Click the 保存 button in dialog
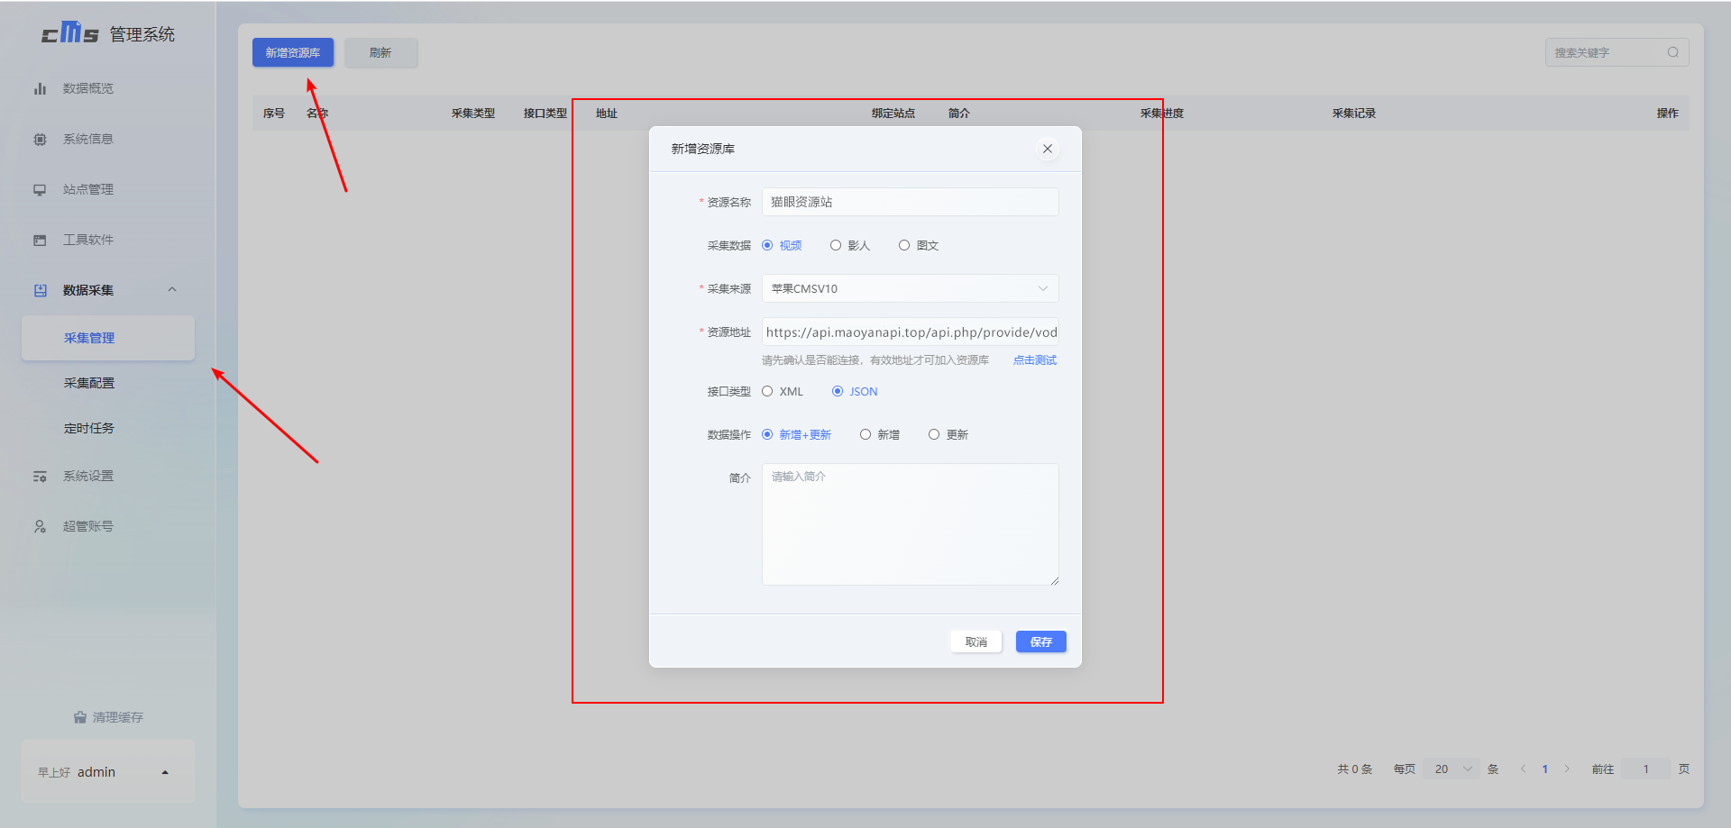Viewport: 1731px width, 828px height. [1040, 641]
